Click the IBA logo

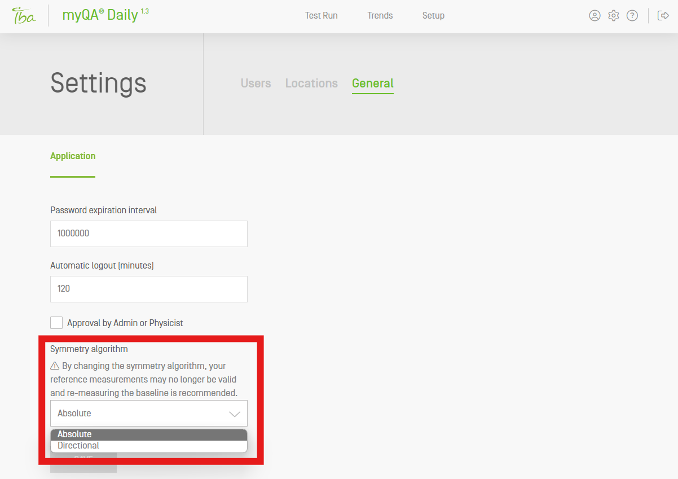point(24,16)
